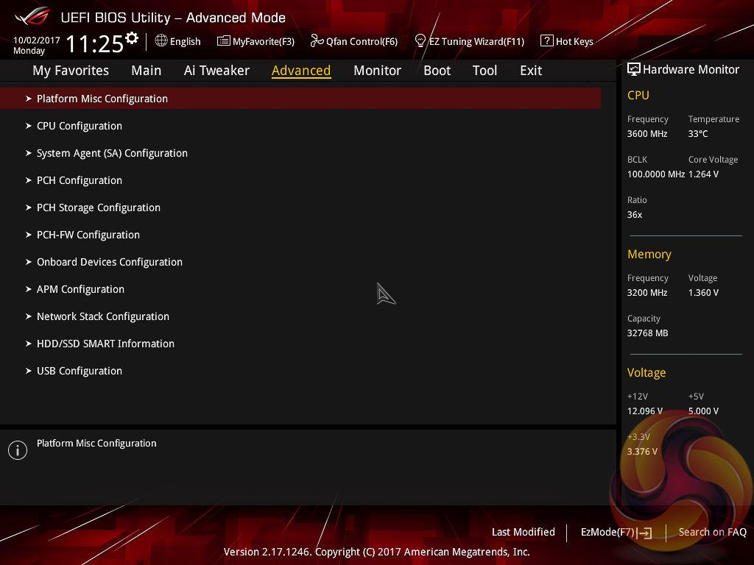
Task: Click the 11:25 clock
Action: click(x=95, y=44)
